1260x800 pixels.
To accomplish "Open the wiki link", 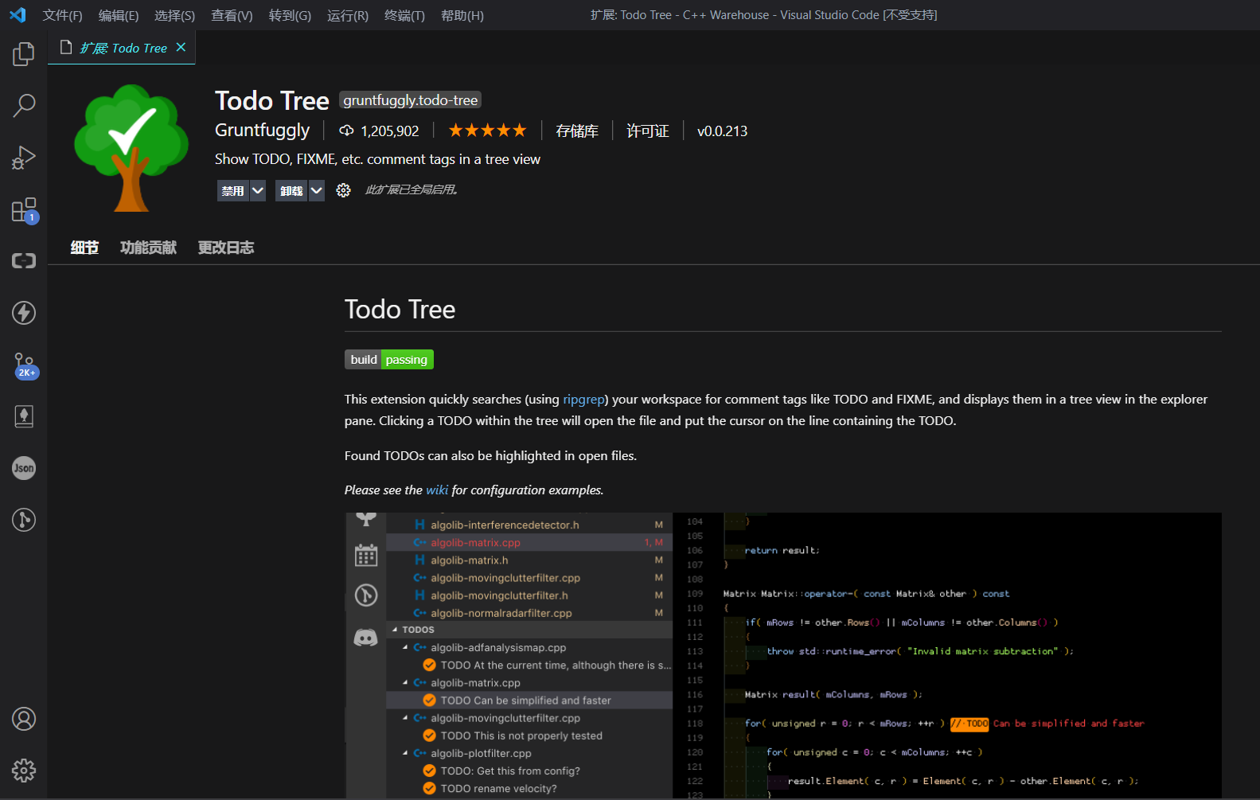I will coord(437,490).
